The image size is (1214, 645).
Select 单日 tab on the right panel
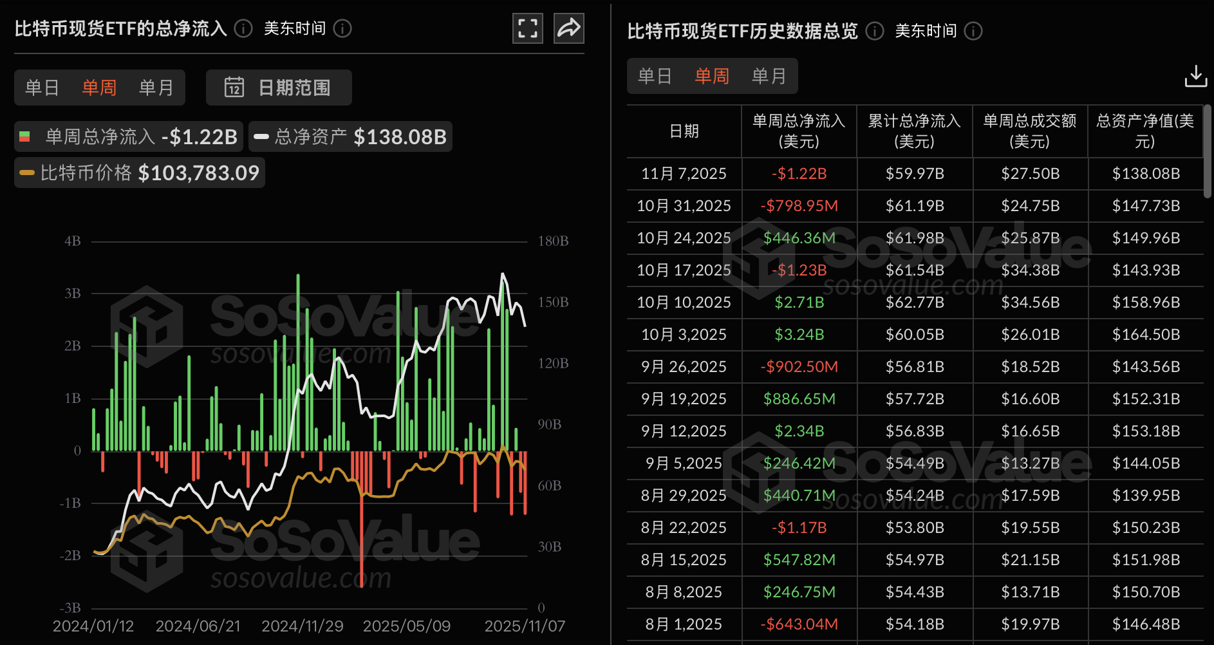tap(655, 75)
